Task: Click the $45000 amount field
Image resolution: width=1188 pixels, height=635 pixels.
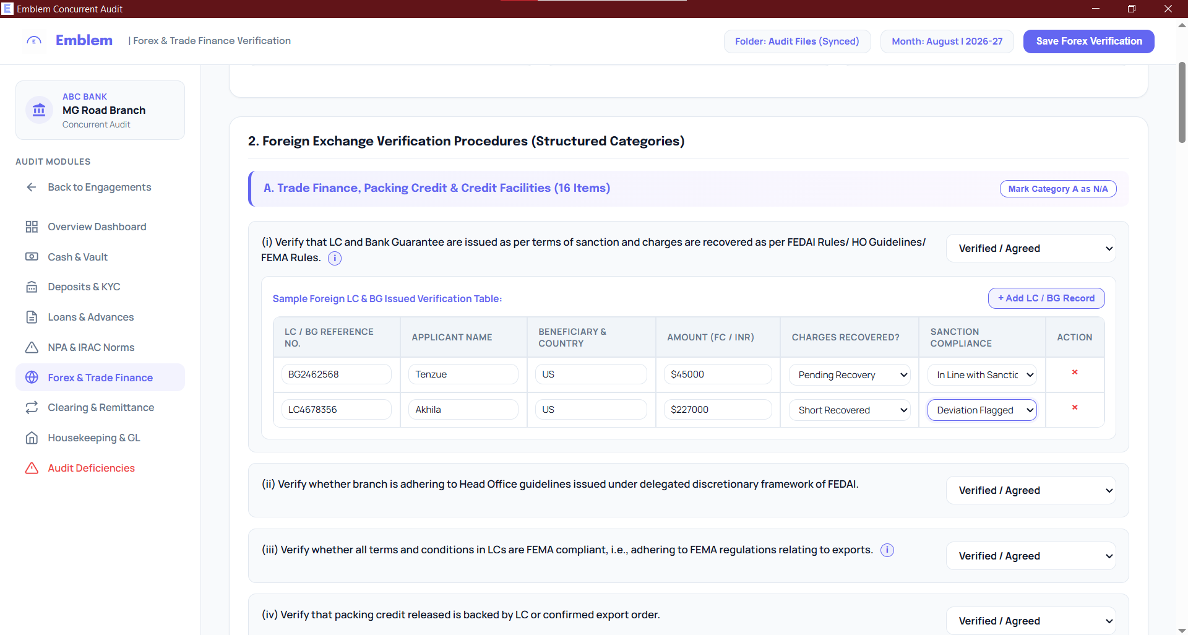Action: click(x=718, y=374)
